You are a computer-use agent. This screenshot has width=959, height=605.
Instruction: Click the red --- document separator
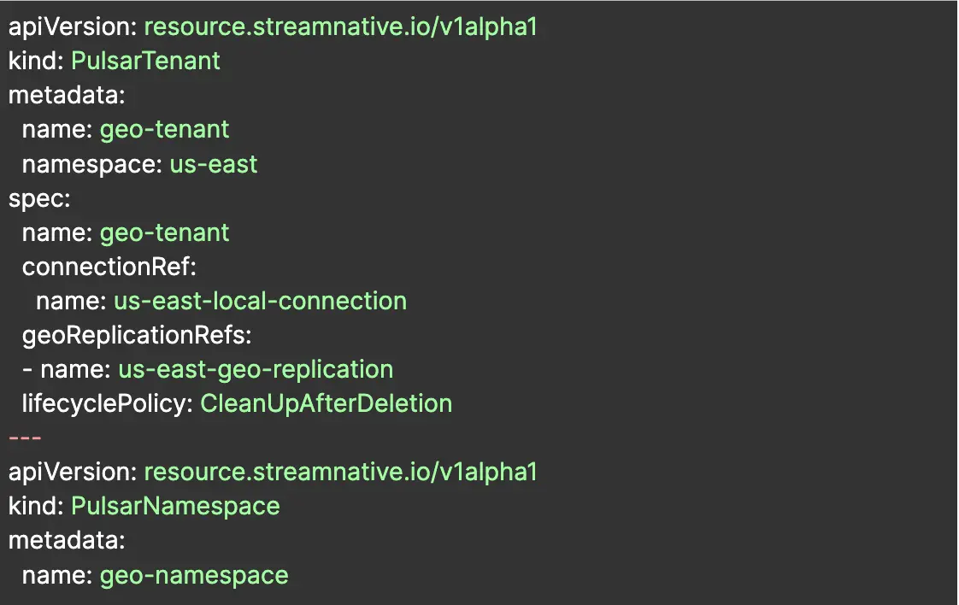click(x=25, y=438)
